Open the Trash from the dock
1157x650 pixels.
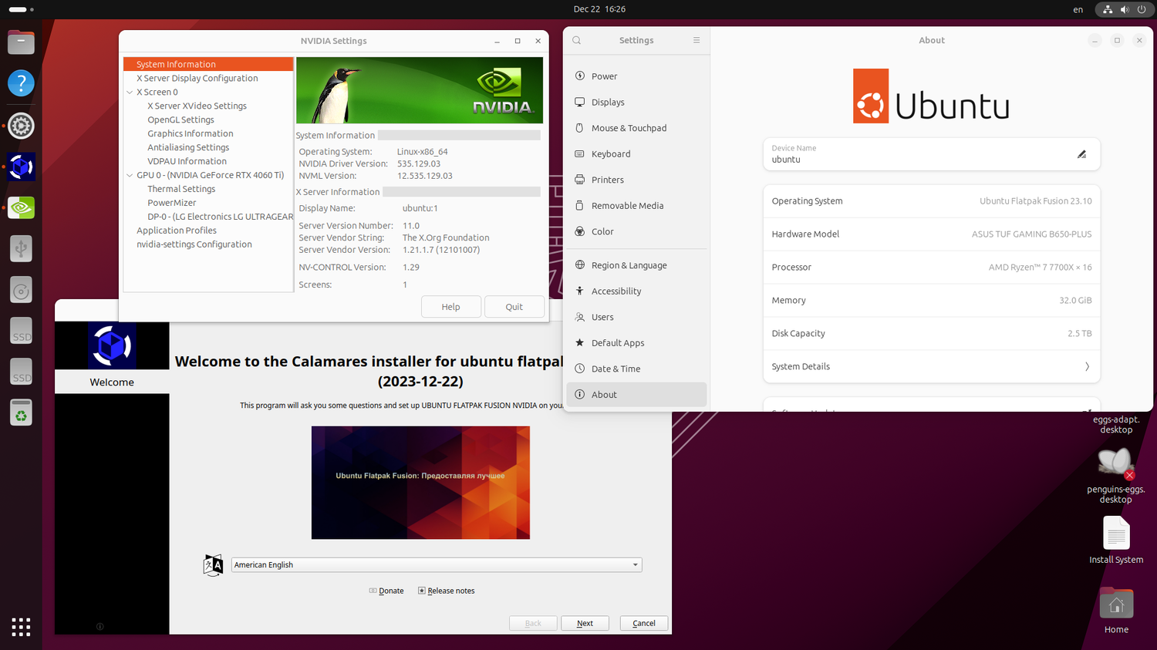click(x=21, y=413)
